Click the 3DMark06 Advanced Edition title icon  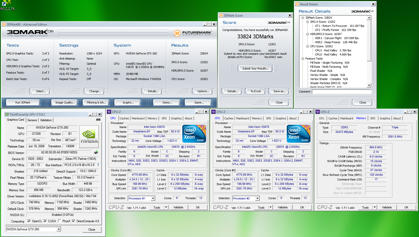point(4,25)
